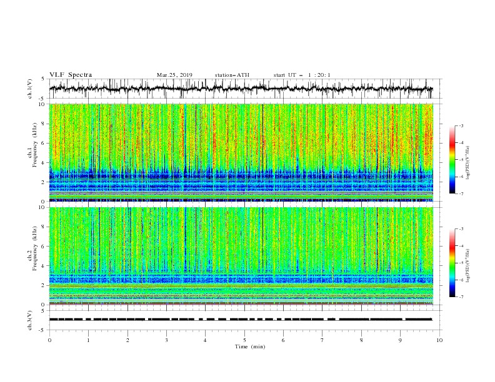The image size is (495, 382).
Task: Click the "ch.2 Frequency (kHz)" axis label
Action: [x=32, y=248]
